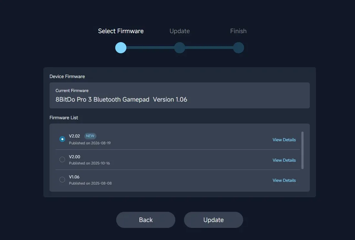Viewport: 355px width, 240px height.
Task: Select the V2.00 firmware radio button
Action: (62, 159)
